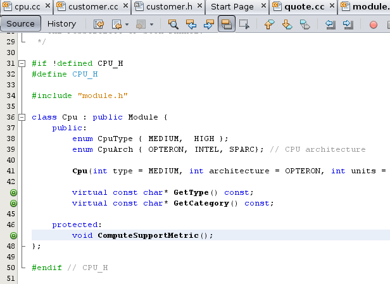The image size is (390, 284).
Task: Collapse the #if !defined CPU_H fold
Action: point(23,64)
